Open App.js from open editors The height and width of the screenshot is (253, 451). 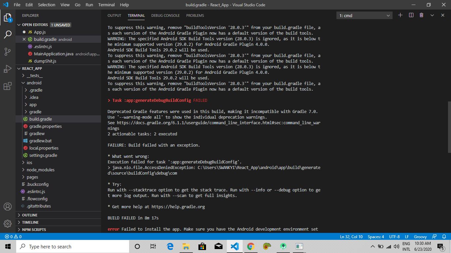pyautogui.click(x=58, y=32)
